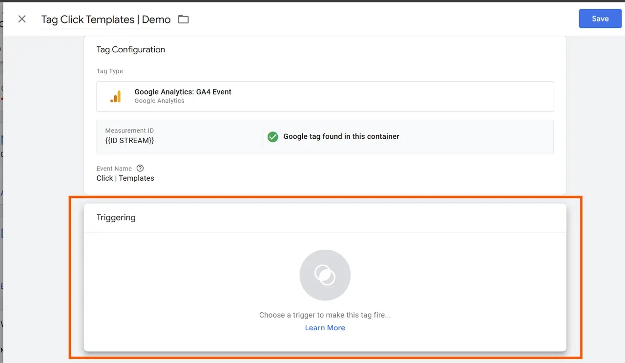Image resolution: width=625 pixels, height=363 pixels.
Task: Click the Google Analytics bar chart icon
Action: click(x=116, y=97)
